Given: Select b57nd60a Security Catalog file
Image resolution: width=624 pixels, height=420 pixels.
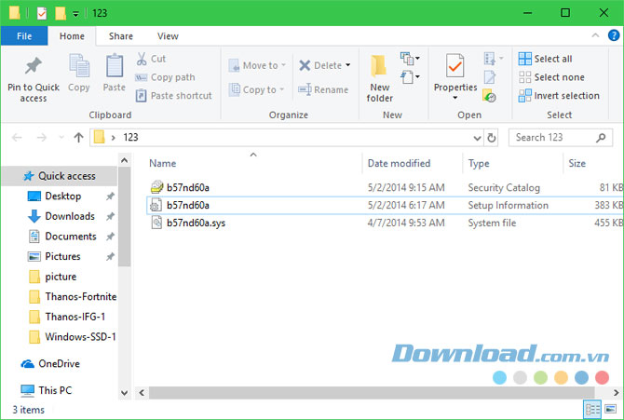Looking at the screenshot, I should click(x=386, y=187).
